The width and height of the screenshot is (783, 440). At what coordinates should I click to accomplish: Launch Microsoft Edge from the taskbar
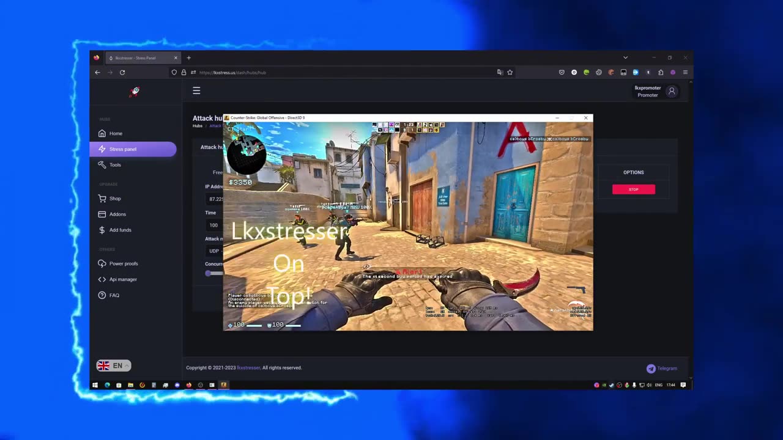click(x=107, y=385)
